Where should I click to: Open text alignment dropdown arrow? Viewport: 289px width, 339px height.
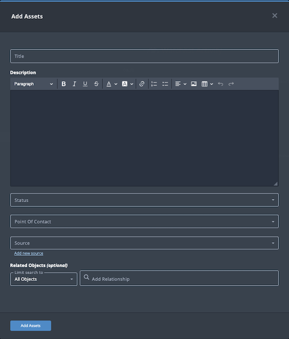click(185, 84)
